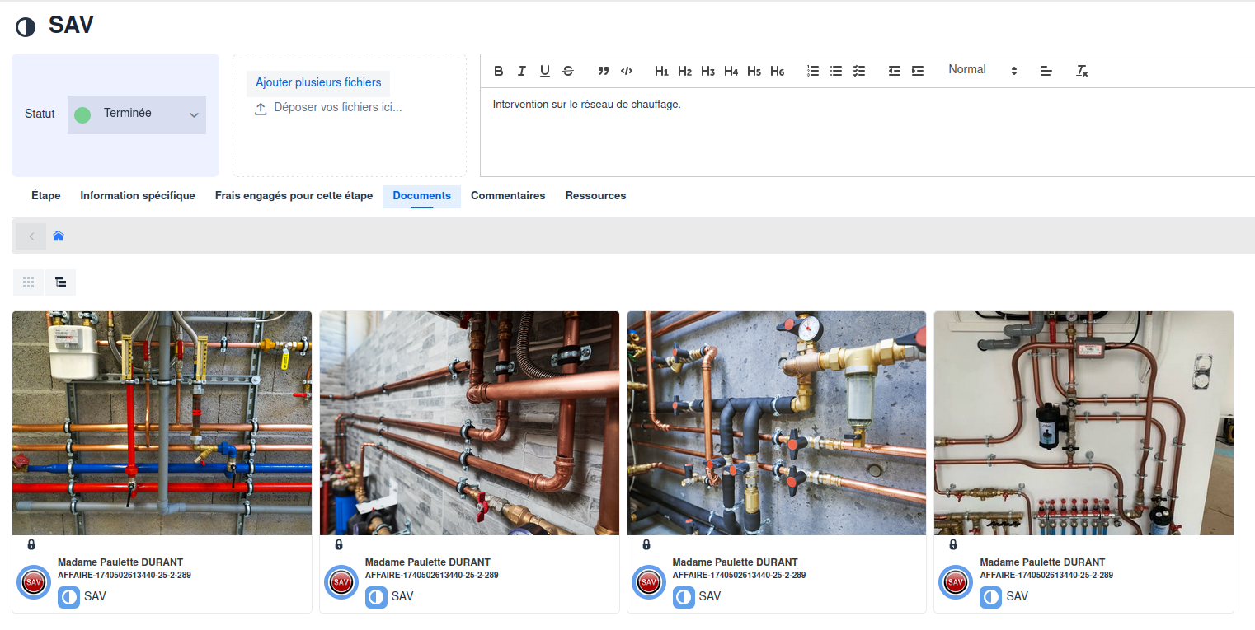Toggle the numbered list
Image resolution: width=1255 pixels, height=630 pixels.
coord(812,72)
